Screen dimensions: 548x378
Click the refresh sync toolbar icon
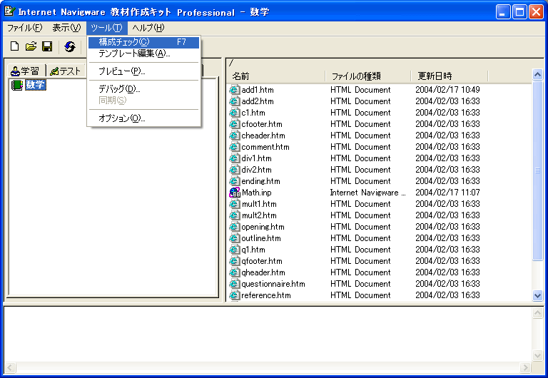(70, 46)
